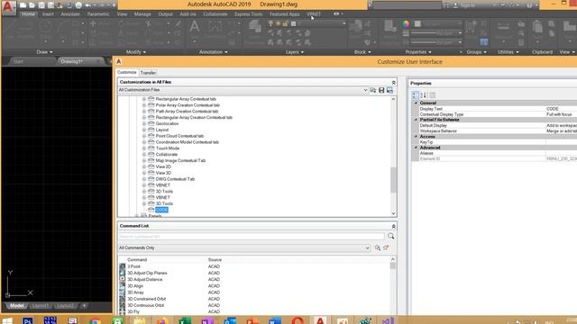The image size is (577, 324).
Task: Collapse the Partial File Behavior section
Action: (416, 120)
